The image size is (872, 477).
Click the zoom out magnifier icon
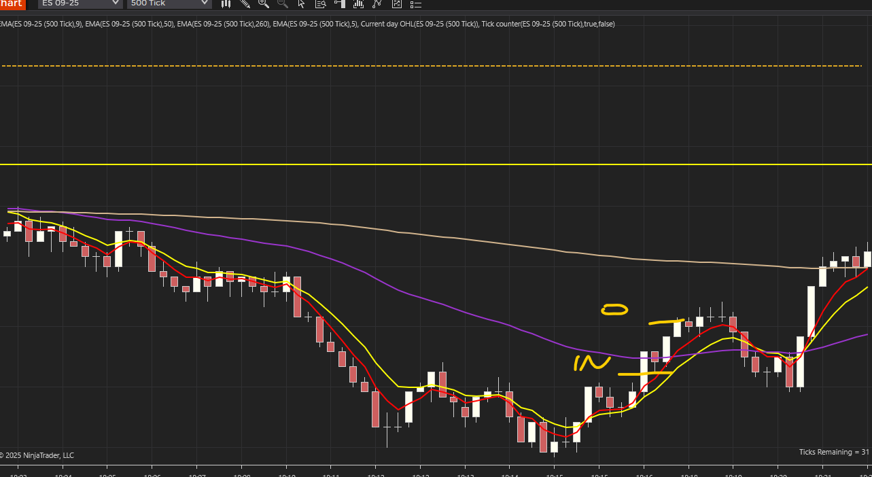pyautogui.click(x=282, y=3)
